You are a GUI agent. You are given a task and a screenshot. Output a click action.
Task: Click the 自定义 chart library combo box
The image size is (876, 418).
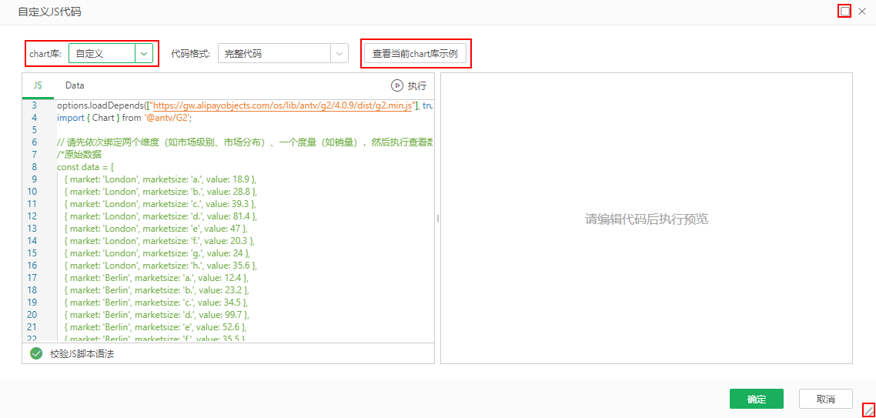click(x=102, y=53)
